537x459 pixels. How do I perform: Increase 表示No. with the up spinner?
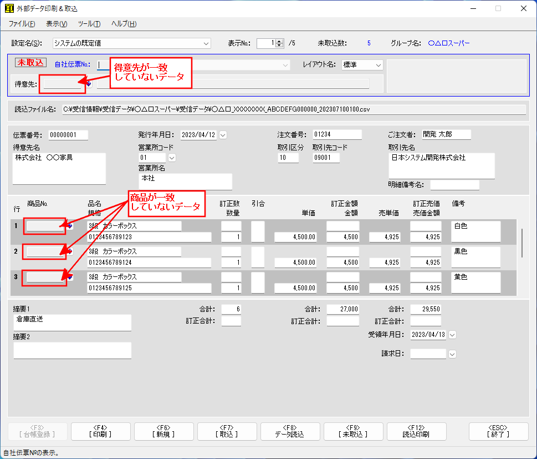point(279,41)
